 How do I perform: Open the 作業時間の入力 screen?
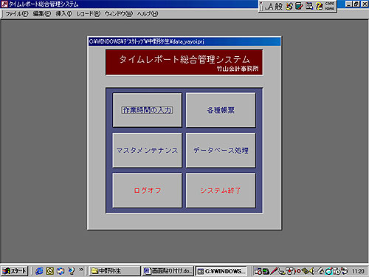(147, 110)
